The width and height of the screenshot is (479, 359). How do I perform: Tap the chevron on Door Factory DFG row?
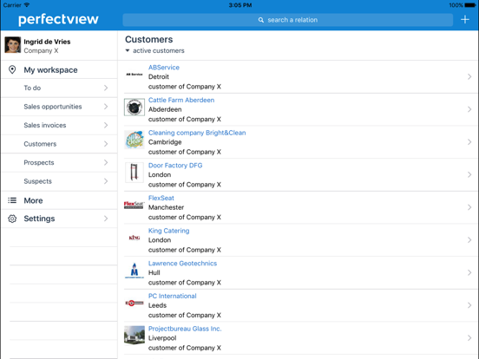[x=469, y=174]
